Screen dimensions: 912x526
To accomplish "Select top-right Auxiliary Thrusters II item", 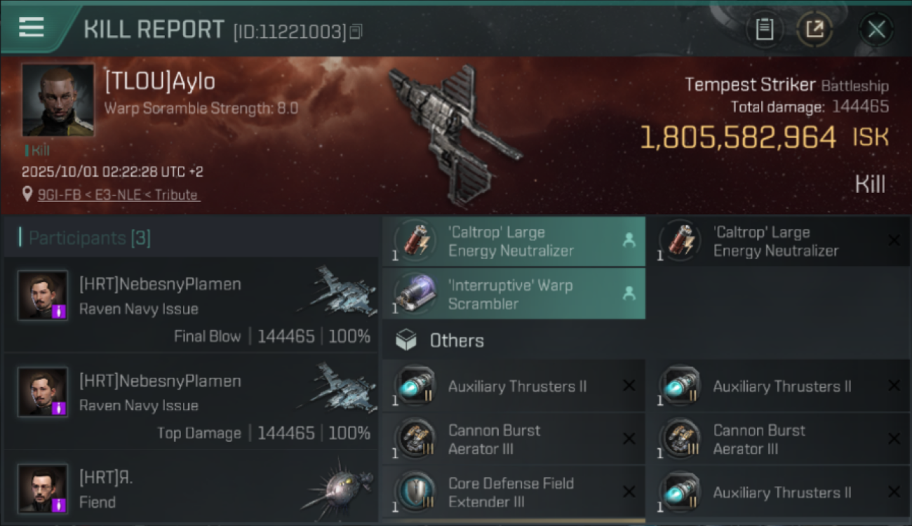I will (777, 386).
